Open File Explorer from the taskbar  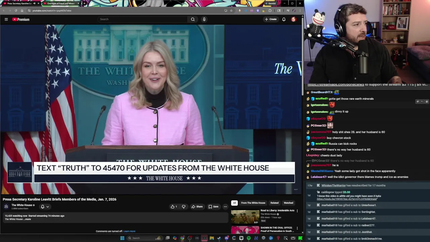[x=212, y=238]
